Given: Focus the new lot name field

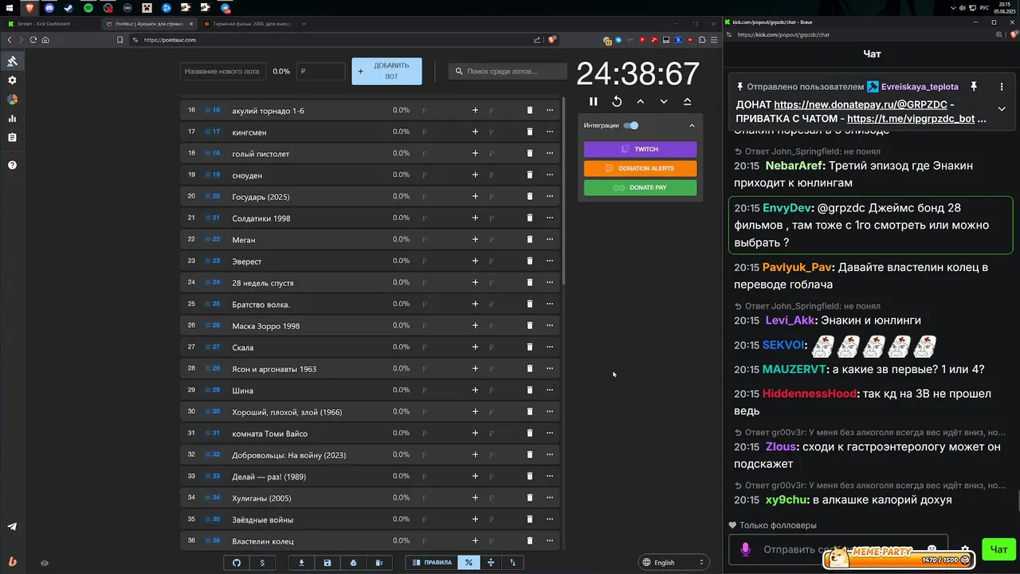Looking at the screenshot, I should [222, 71].
